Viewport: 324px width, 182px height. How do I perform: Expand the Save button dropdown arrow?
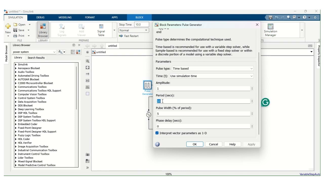(28, 30)
